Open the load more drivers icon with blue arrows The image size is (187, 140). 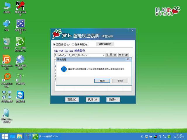click(x=20, y=26)
